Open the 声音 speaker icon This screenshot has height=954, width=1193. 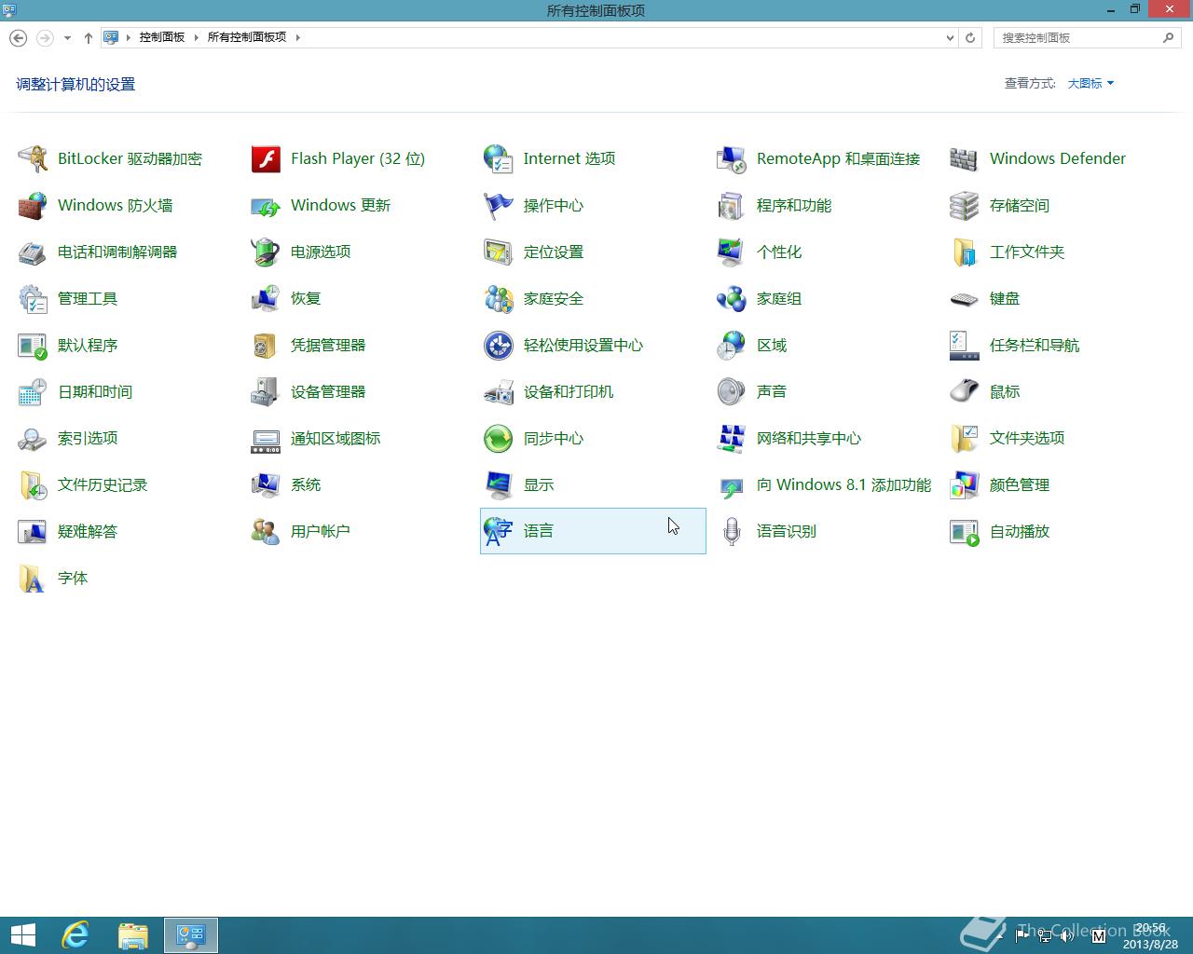(x=732, y=391)
